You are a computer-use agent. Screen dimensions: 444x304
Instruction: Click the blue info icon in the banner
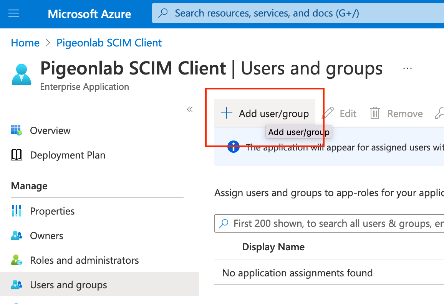point(233,147)
